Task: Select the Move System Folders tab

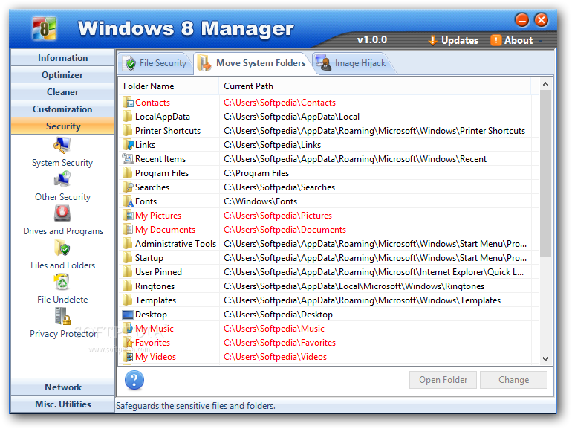Action: [x=253, y=63]
